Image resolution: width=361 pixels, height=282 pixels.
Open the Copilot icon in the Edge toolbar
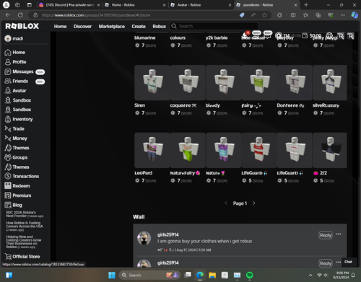click(355, 15)
